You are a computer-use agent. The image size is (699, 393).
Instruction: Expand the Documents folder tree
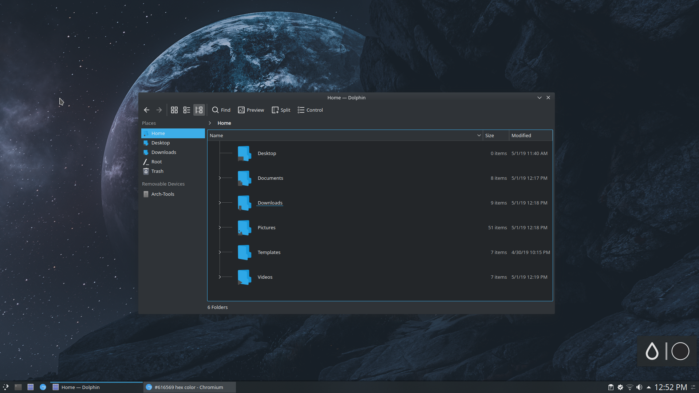pyautogui.click(x=220, y=178)
